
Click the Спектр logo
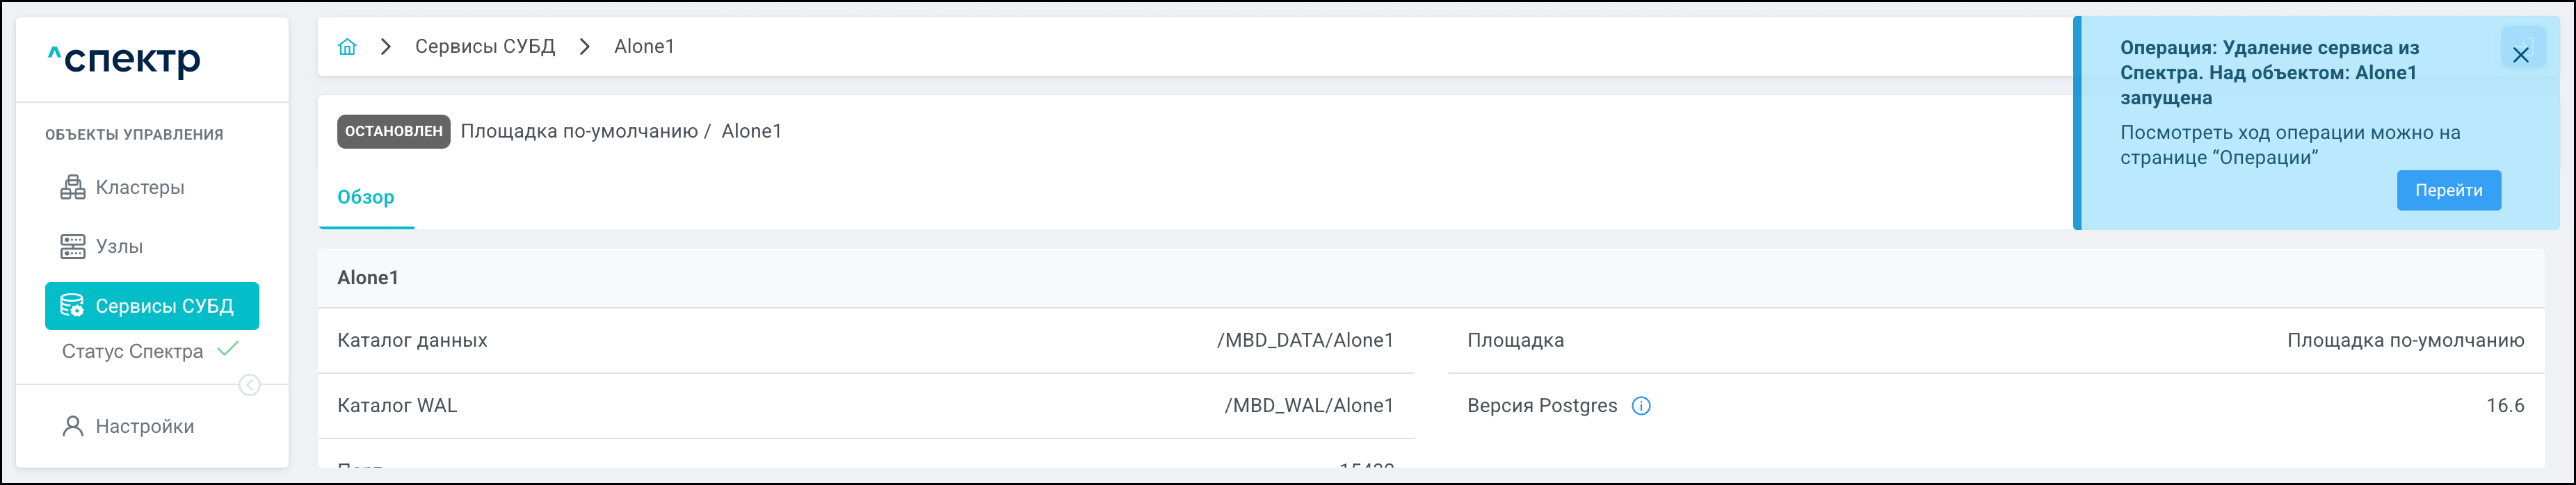(x=125, y=60)
